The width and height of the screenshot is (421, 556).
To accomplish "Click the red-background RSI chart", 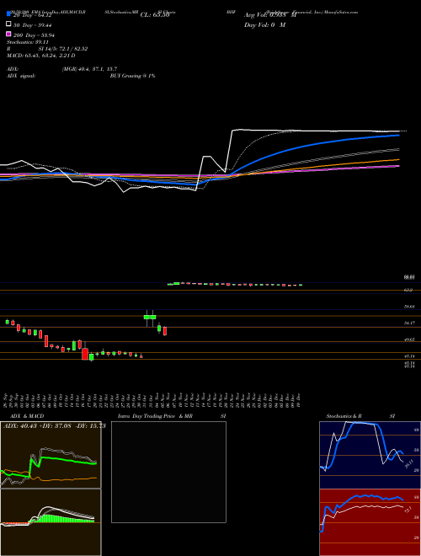I will (370, 522).
